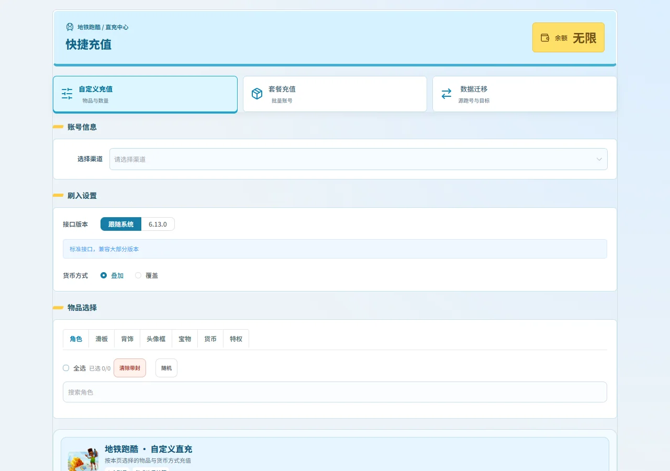Tick the 全选 checkbox
This screenshot has width=670, height=471.
66,368
